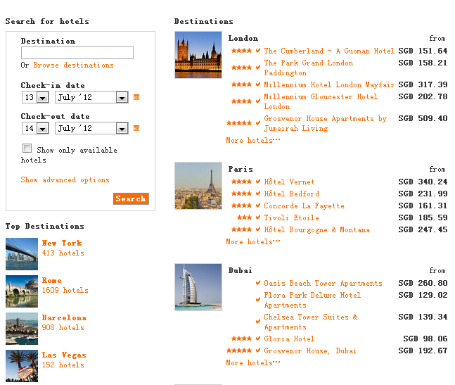Click the Dubai Burj Al Arab photo
This screenshot has height=385, width=455.
pos(198,287)
